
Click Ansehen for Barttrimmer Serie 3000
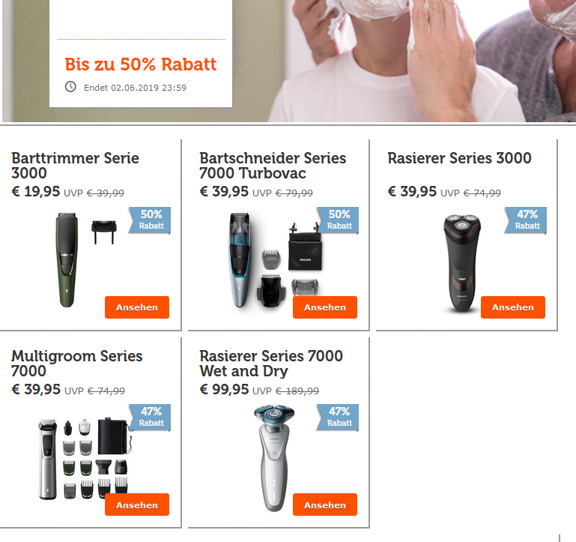[137, 307]
